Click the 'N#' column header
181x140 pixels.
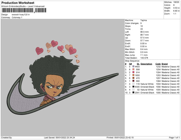click(130, 64)
